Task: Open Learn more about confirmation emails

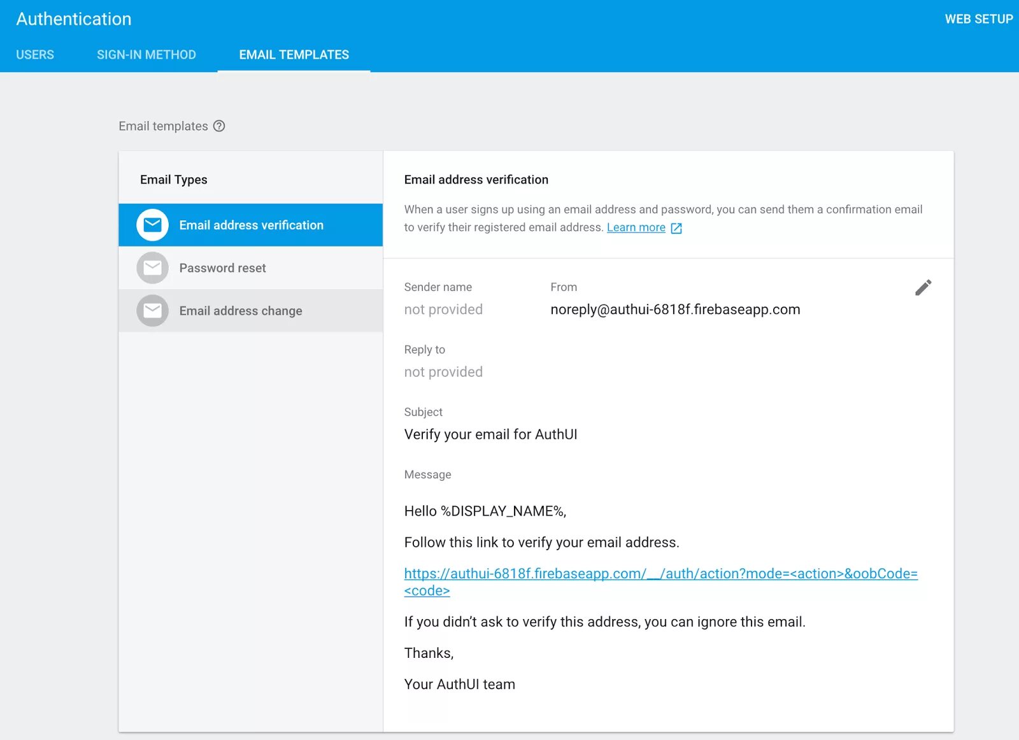Action: (636, 227)
